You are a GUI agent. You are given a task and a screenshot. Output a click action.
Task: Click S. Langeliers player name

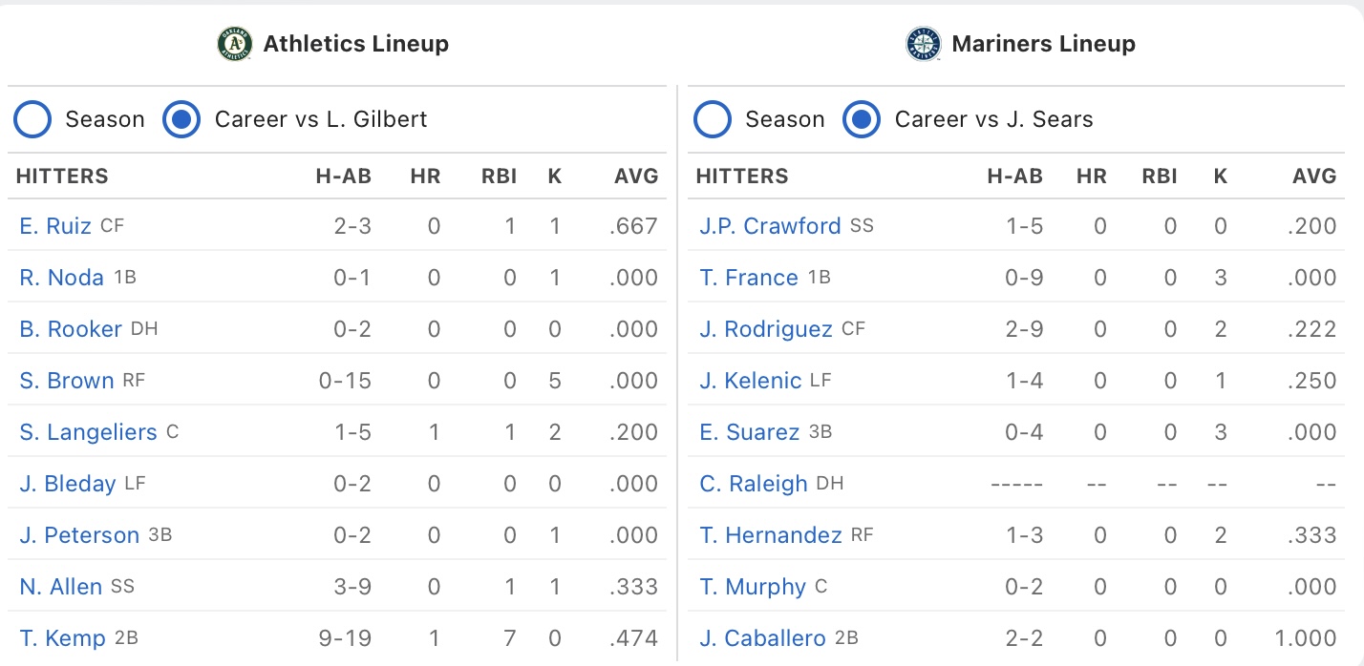tap(88, 432)
